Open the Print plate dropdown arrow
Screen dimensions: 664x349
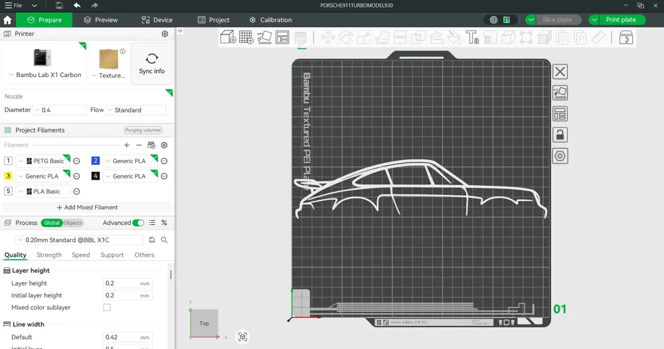[594, 20]
